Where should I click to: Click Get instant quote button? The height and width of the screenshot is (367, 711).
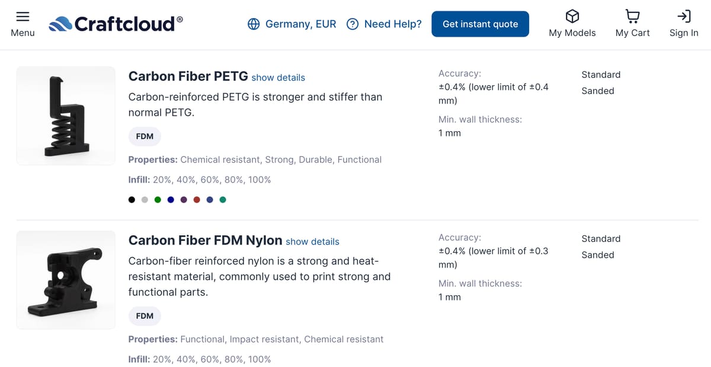(480, 24)
